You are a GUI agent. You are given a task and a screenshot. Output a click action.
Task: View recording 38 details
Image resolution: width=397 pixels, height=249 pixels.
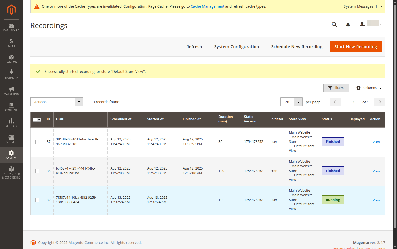(376, 171)
